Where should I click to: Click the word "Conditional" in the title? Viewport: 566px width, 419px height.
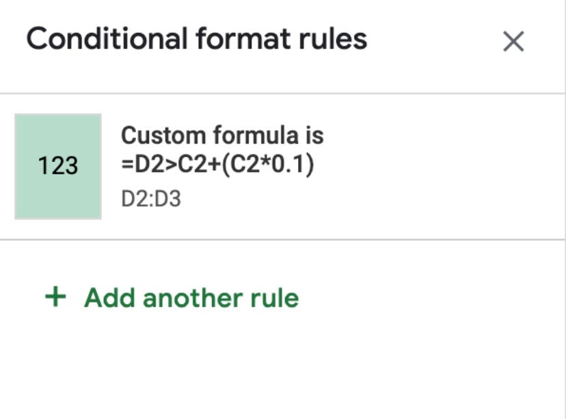pos(107,38)
